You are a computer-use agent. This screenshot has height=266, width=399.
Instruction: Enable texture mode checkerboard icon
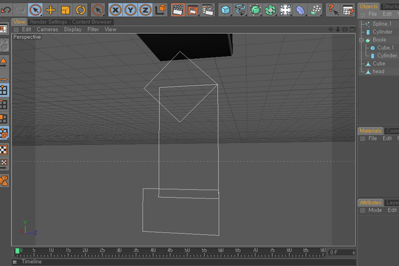(x=3, y=150)
